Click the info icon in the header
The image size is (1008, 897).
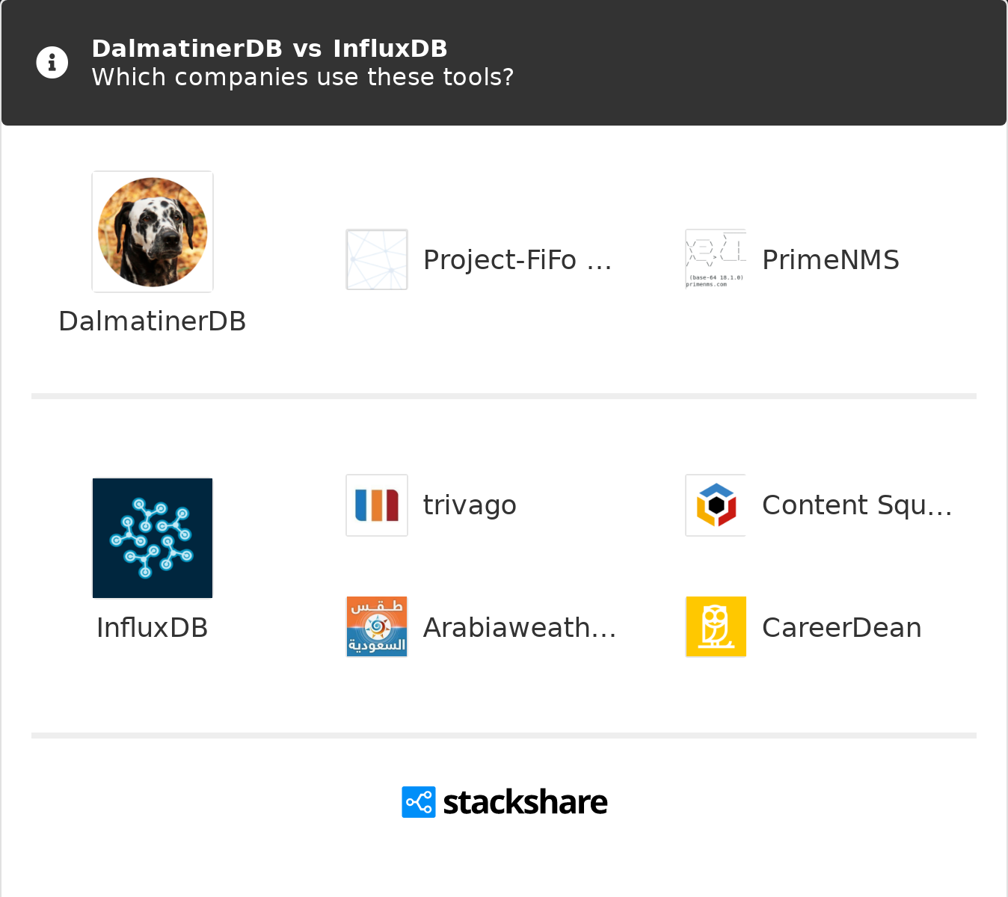pos(52,62)
